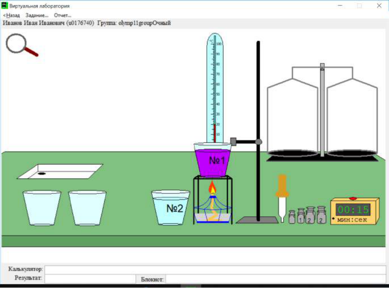Click the left pan of the balance scales

click(293, 153)
